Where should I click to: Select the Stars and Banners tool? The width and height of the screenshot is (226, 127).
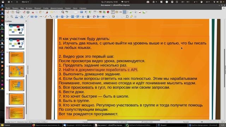pos(83,17)
